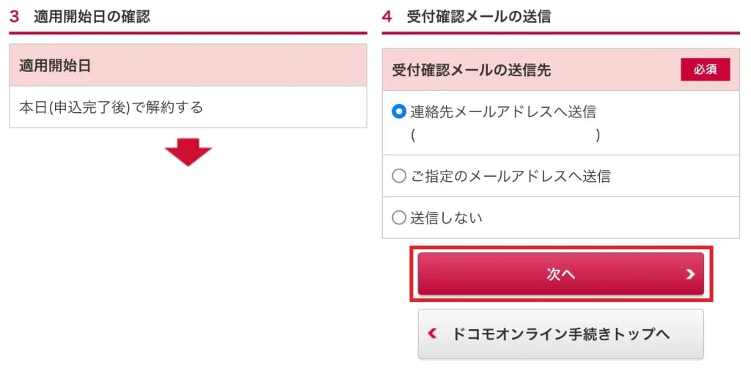This screenshot has width=751, height=371.
Task: Click the 連絡先メールアドレスへ送信 label text
Action: [x=503, y=111]
